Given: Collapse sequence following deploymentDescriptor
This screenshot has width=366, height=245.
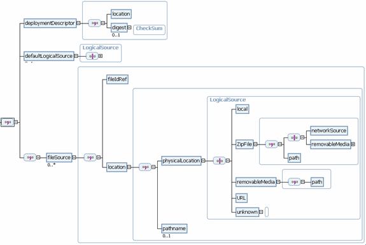Looking at the screenshot, I should pyautogui.click(x=103, y=23).
